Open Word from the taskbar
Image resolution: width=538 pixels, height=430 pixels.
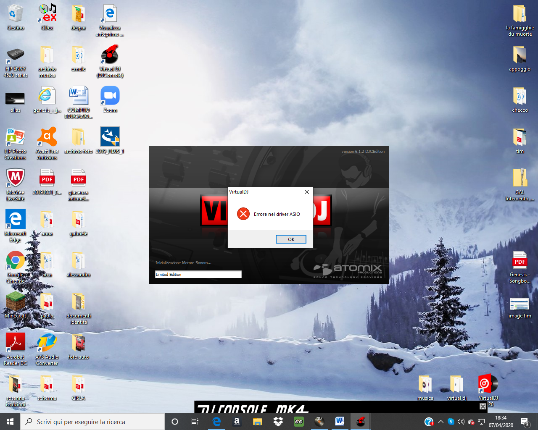pyautogui.click(x=340, y=422)
